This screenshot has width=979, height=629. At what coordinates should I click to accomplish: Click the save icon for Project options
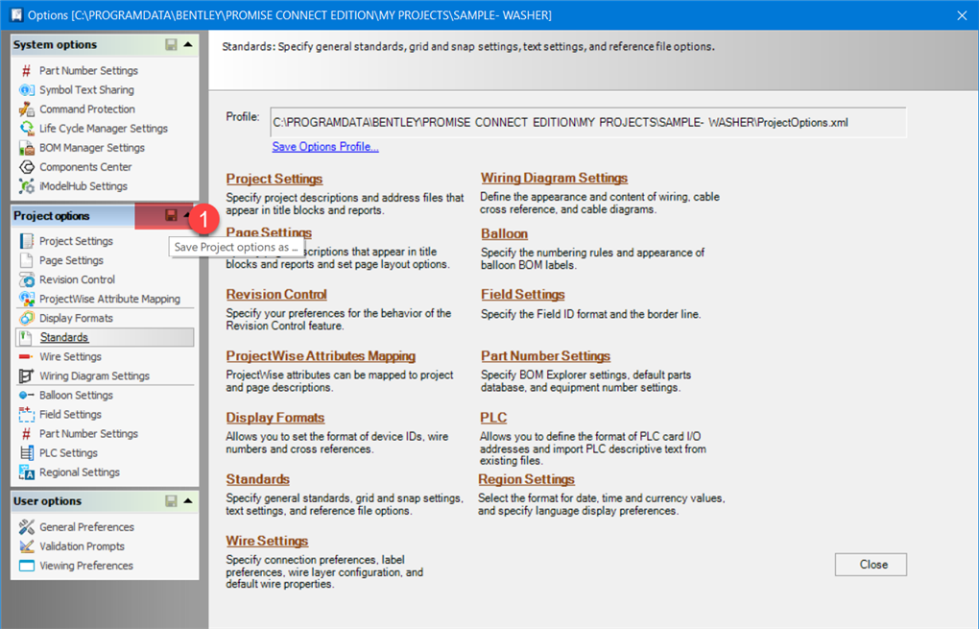tap(171, 215)
